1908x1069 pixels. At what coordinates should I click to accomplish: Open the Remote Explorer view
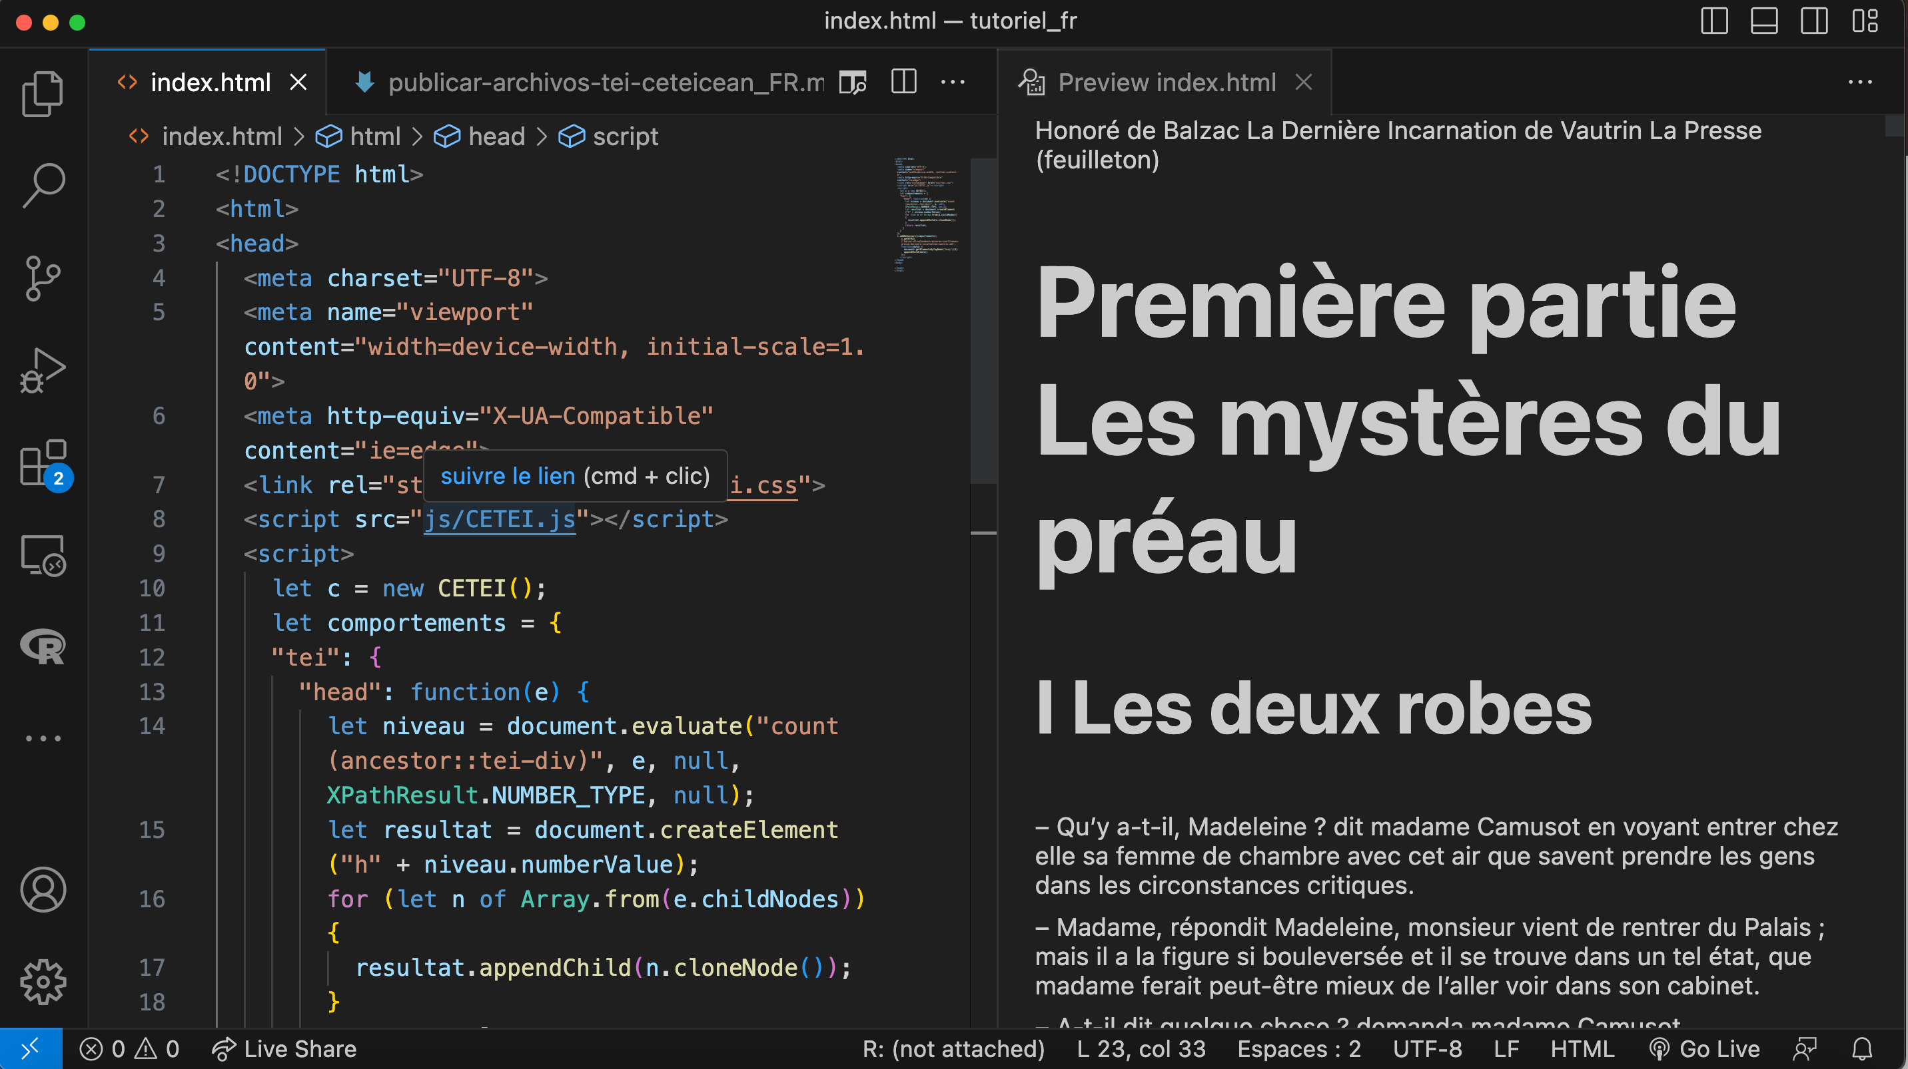tap(42, 555)
